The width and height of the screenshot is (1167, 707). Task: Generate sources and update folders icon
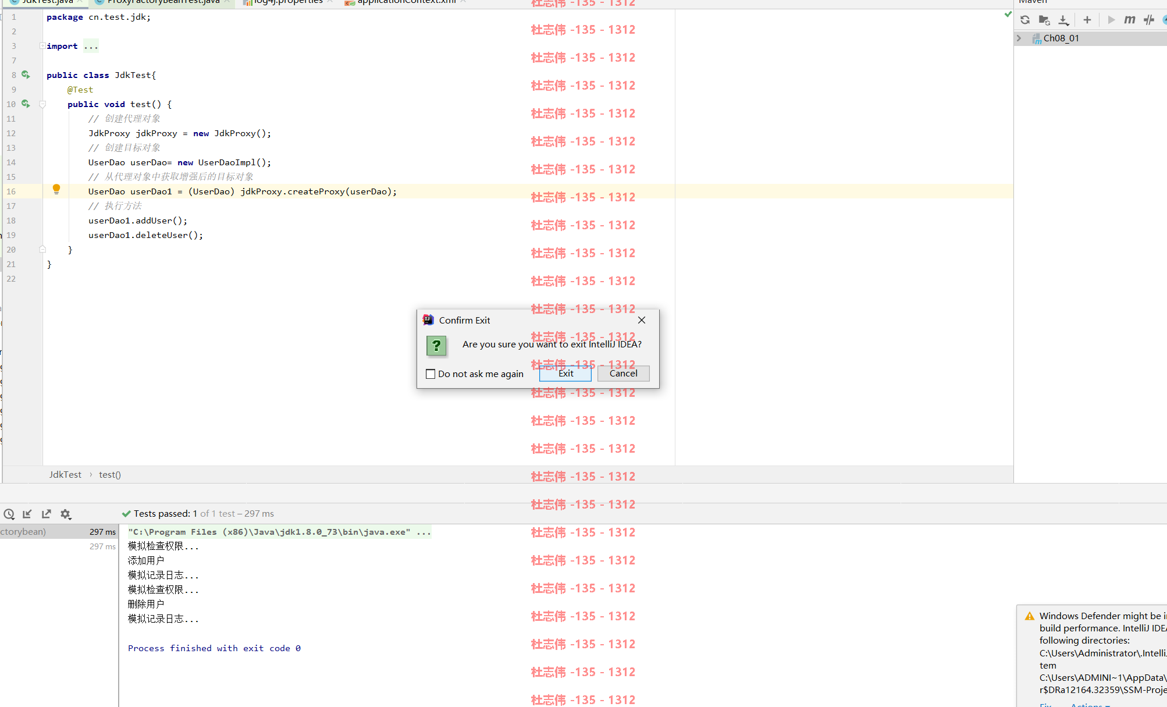tap(1044, 20)
